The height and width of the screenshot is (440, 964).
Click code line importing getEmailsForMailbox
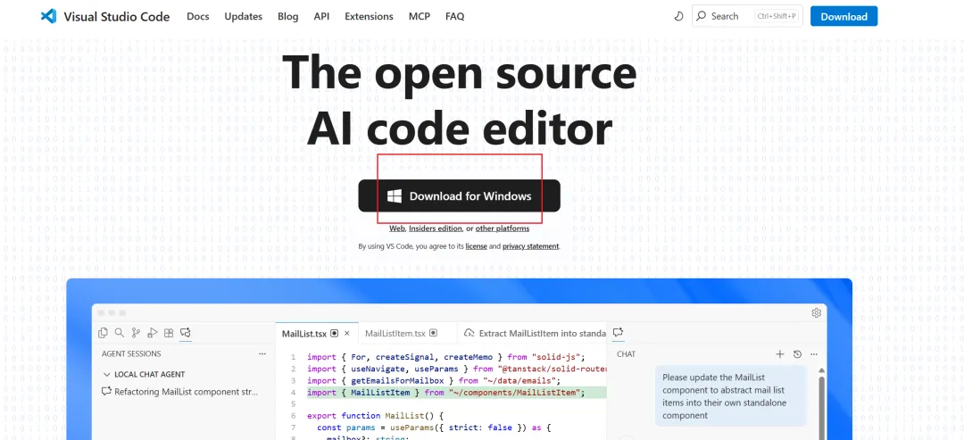click(x=434, y=380)
